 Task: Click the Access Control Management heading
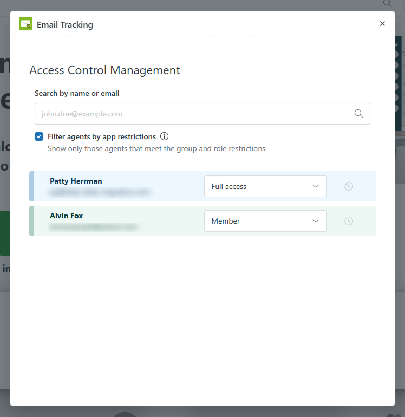(x=104, y=70)
